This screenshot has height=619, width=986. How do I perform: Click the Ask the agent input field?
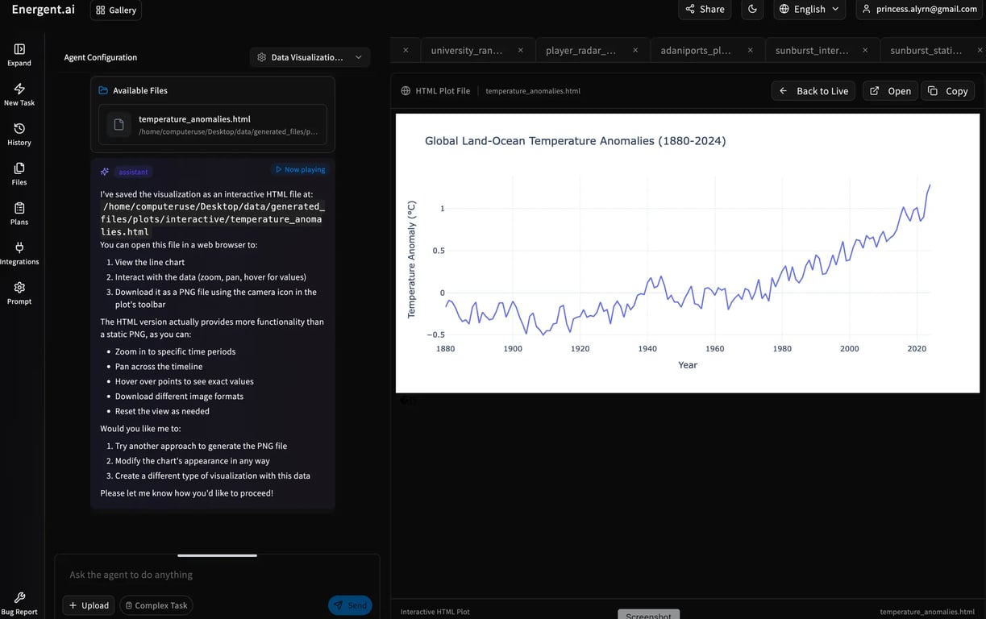[217, 575]
